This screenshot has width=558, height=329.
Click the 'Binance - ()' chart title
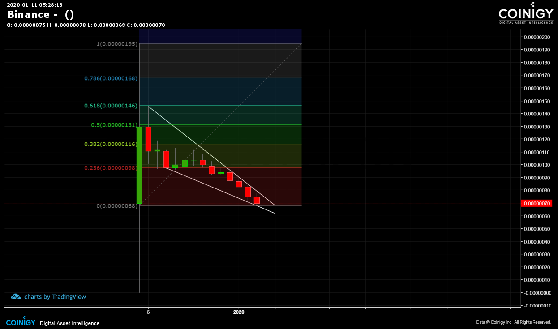[x=41, y=14]
